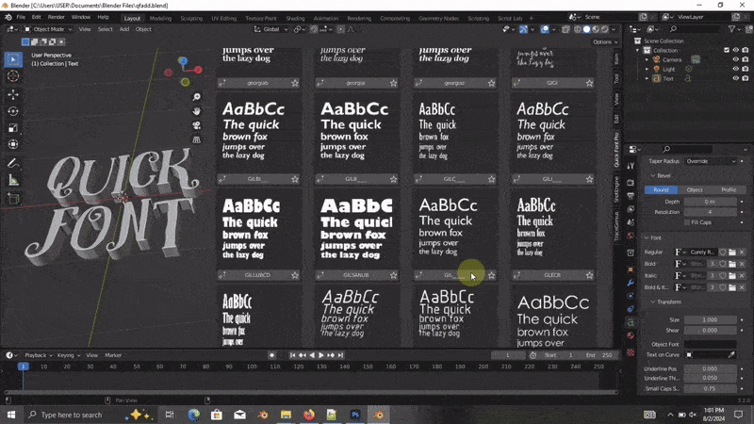Viewport: 754px width, 424px height.
Task: Open the Object Data properties tab icon
Action: 631,322
